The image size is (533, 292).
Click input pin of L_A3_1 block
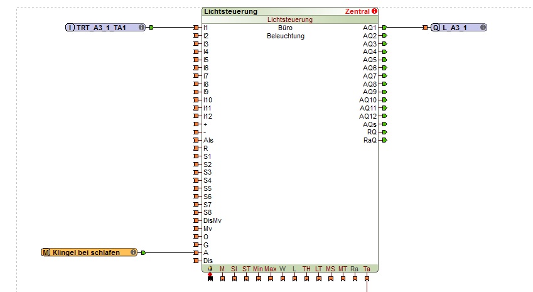[425, 28]
